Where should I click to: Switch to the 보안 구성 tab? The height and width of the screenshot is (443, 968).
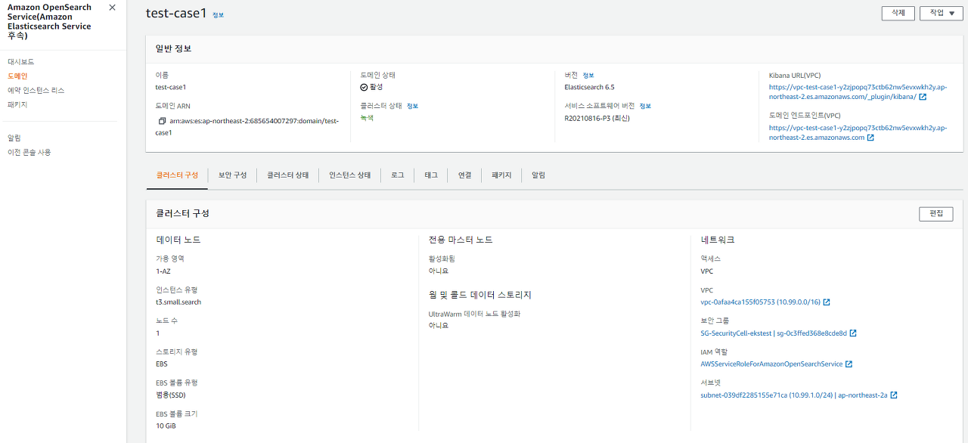[x=232, y=175]
